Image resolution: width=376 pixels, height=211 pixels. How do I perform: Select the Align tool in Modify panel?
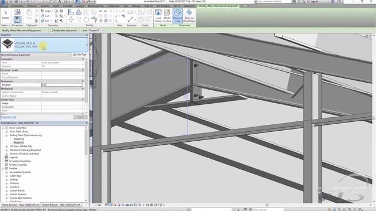pos(70,12)
